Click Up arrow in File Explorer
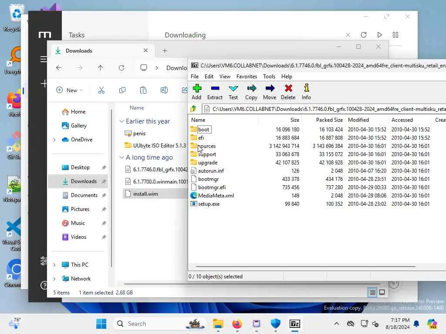The image size is (446, 334). [101, 67]
